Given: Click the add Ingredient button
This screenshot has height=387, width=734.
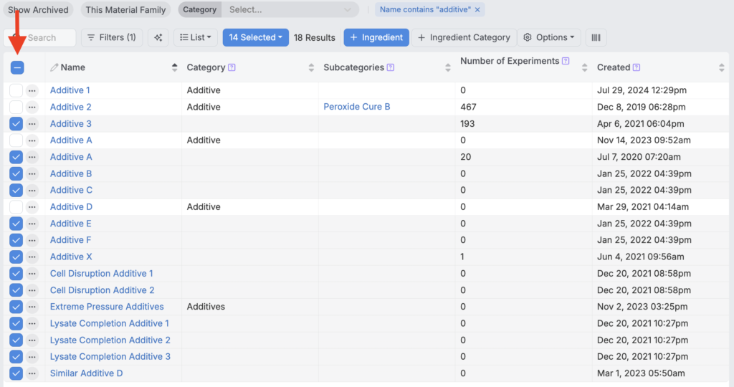Looking at the screenshot, I should point(376,37).
